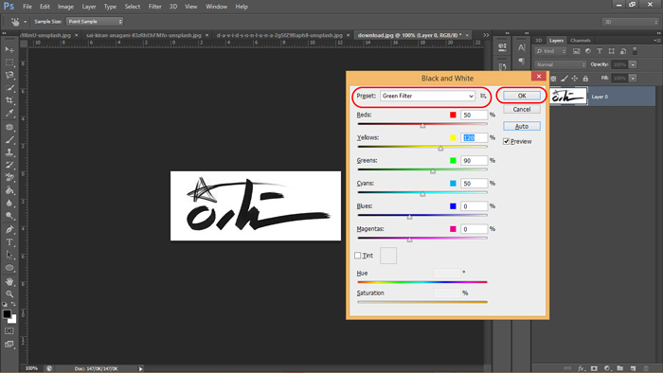The width and height of the screenshot is (663, 373).
Task: Toggle the Preview checkbox
Action: pyautogui.click(x=506, y=141)
